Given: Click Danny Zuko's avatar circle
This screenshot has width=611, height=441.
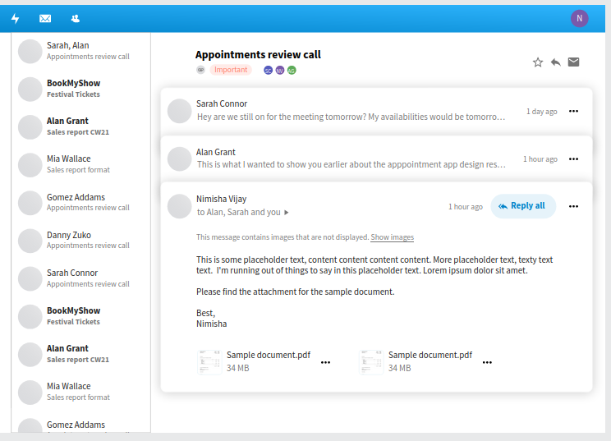Looking at the screenshot, I should (x=30, y=241).
